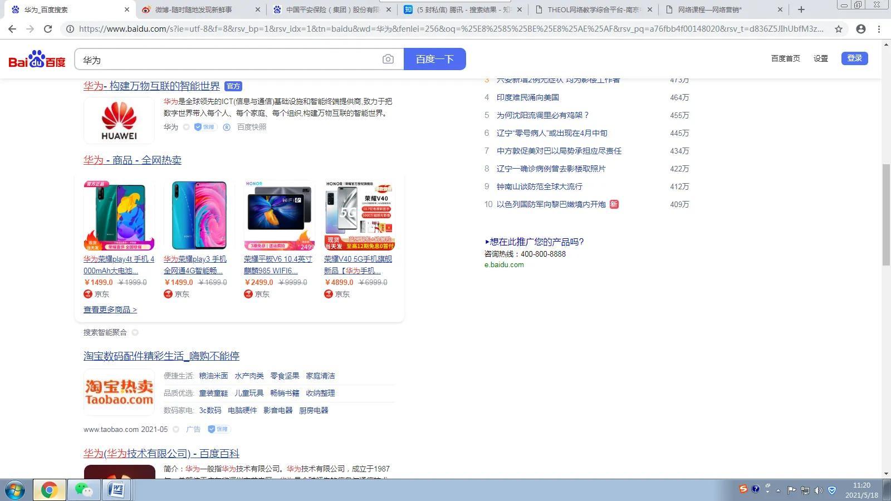Open hot search 以色列国防军向黎巴嫩境内开炮
Viewport: 891px width, 501px height.
coord(551,204)
